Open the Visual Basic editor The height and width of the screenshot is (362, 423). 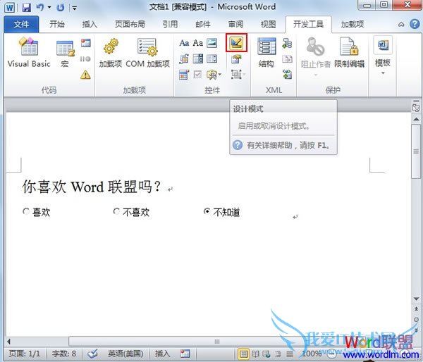[29, 52]
